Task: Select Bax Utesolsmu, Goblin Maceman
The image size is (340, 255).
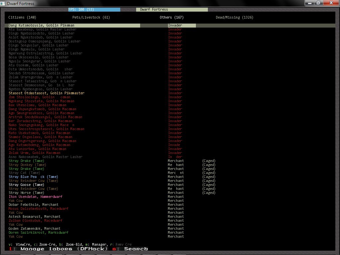Action: (38, 105)
